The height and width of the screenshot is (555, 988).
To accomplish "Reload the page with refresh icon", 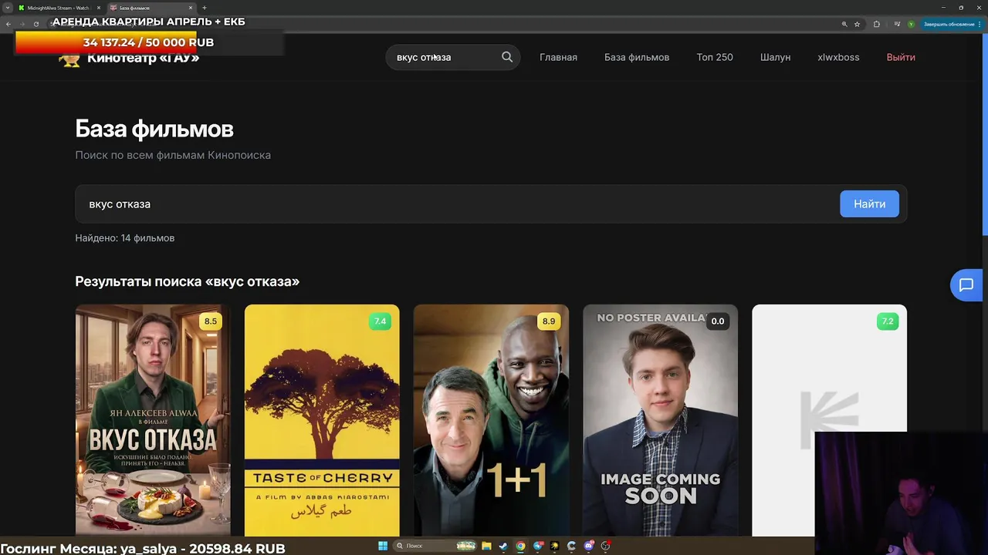I will point(36,24).
